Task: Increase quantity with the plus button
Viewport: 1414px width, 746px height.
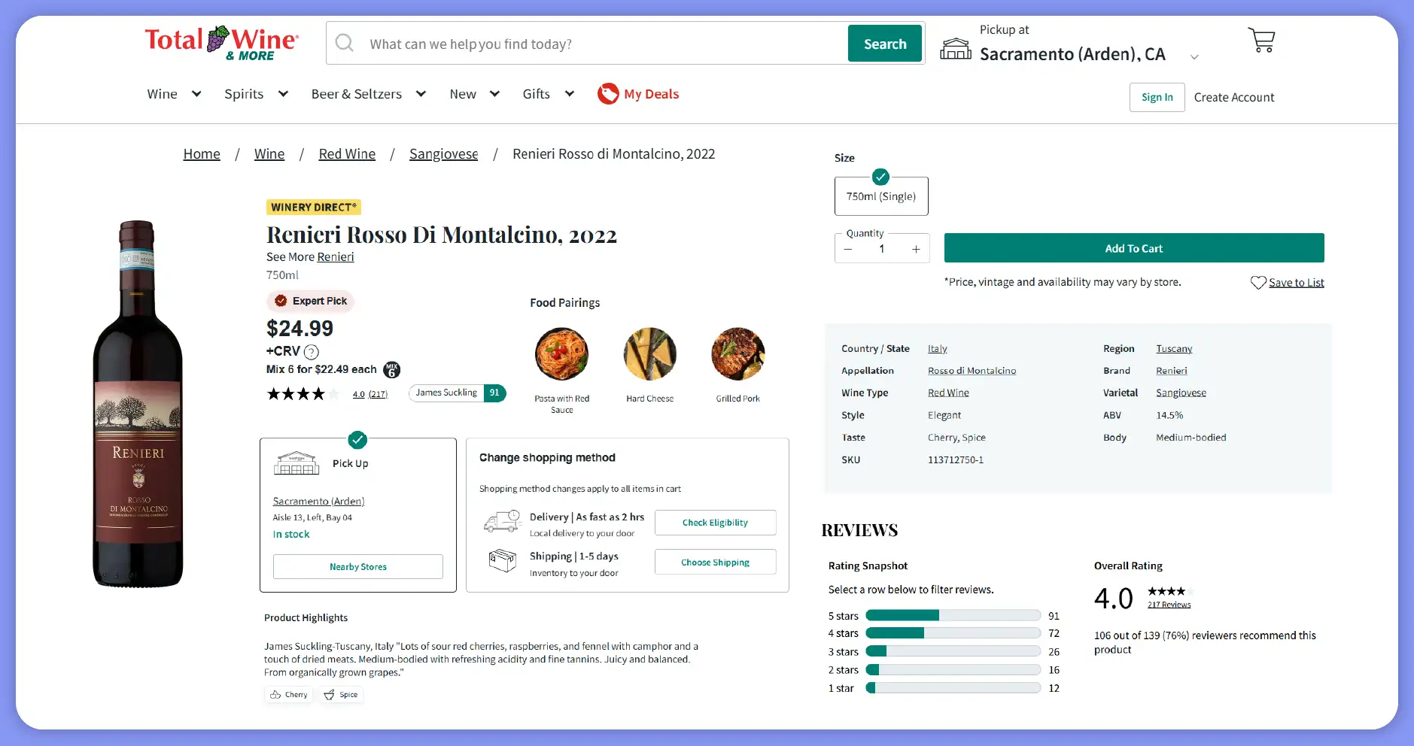Action: (916, 249)
